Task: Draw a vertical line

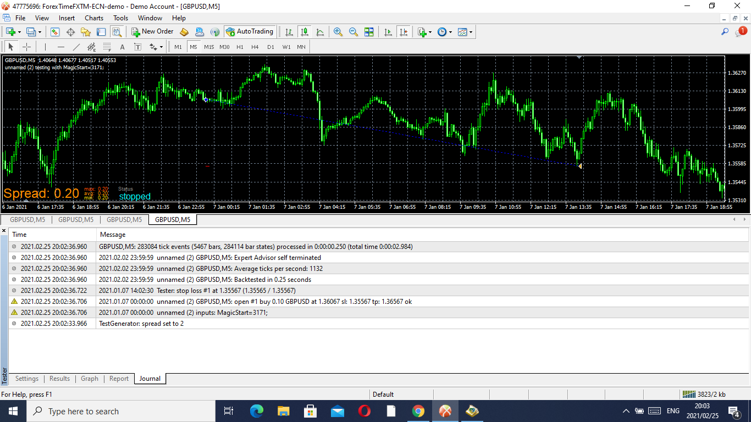Action: (45, 47)
